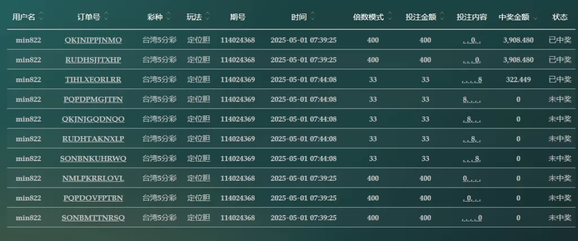Open order TIHLXEORLRR link
The width and height of the screenshot is (578, 241).
[93, 79]
